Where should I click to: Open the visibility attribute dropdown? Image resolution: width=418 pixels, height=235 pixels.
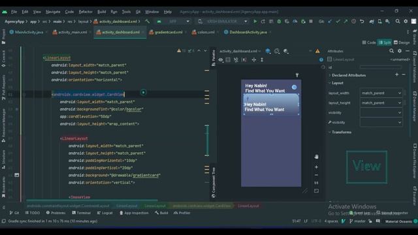tap(381, 113)
